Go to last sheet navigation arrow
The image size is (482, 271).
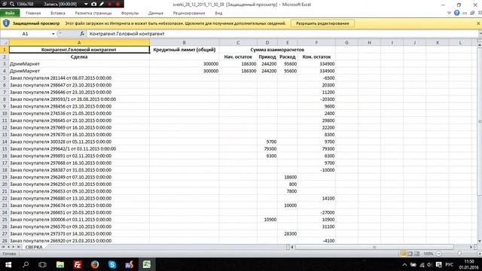[x=18, y=247]
